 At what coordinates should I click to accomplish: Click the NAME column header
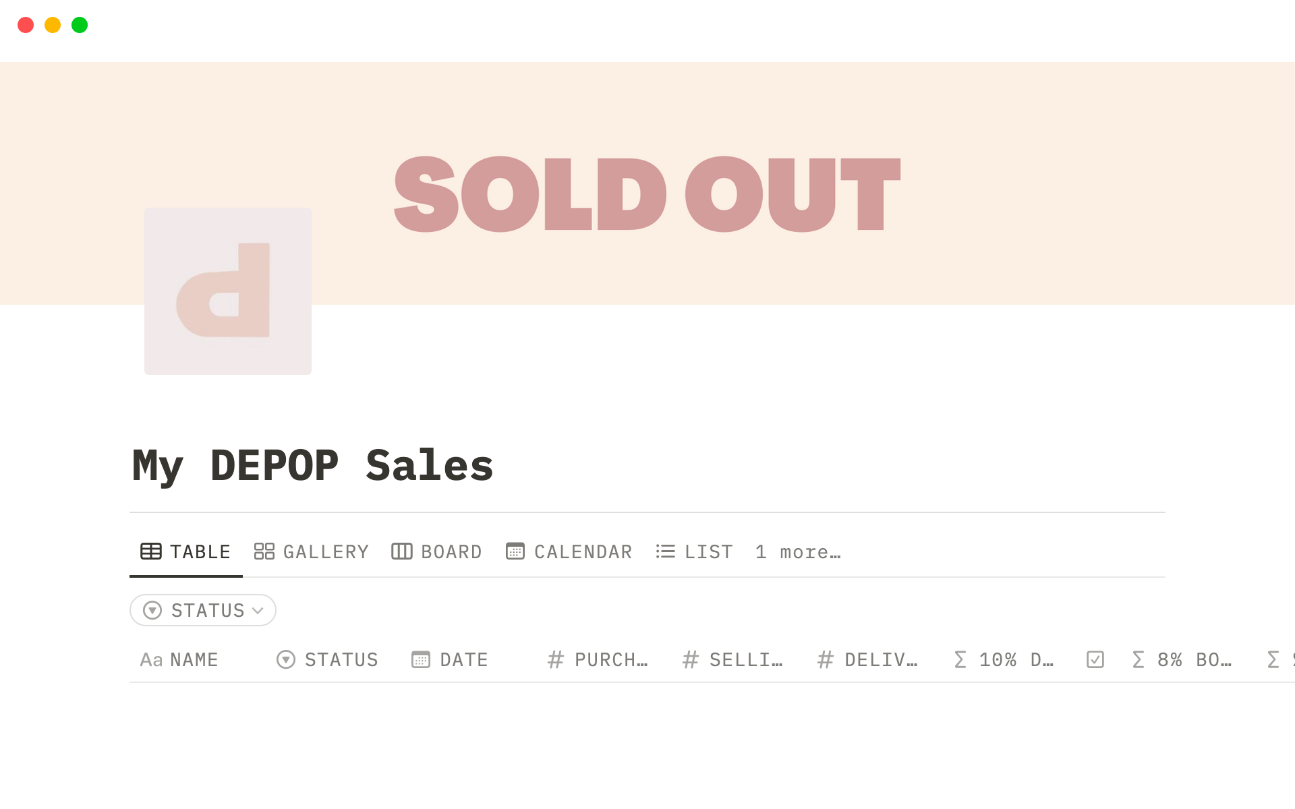point(194,659)
